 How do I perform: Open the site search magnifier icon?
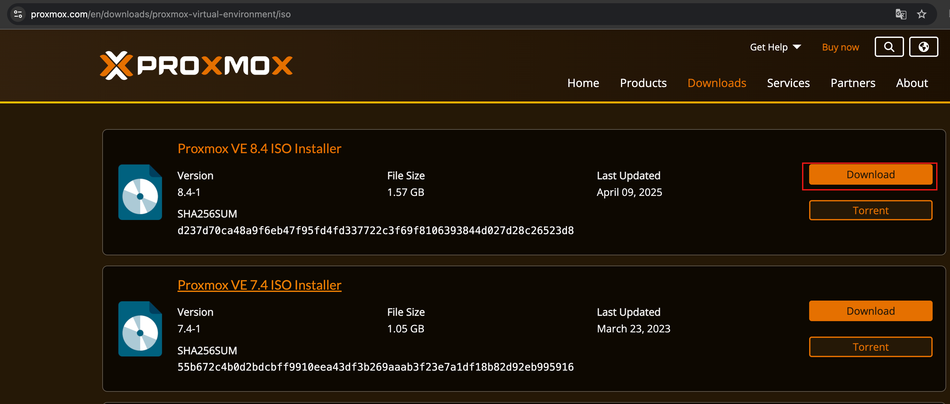889,47
